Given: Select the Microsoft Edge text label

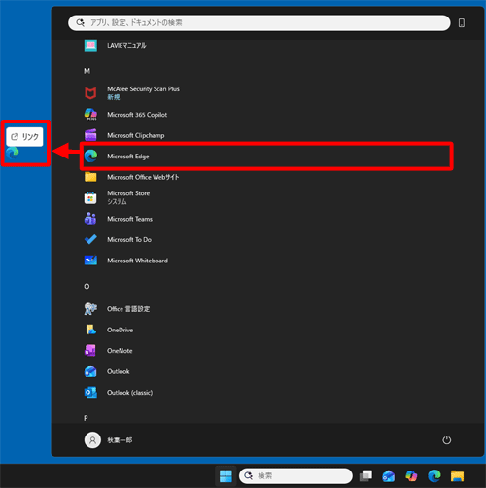Looking at the screenshot, I should click(128, 157).
